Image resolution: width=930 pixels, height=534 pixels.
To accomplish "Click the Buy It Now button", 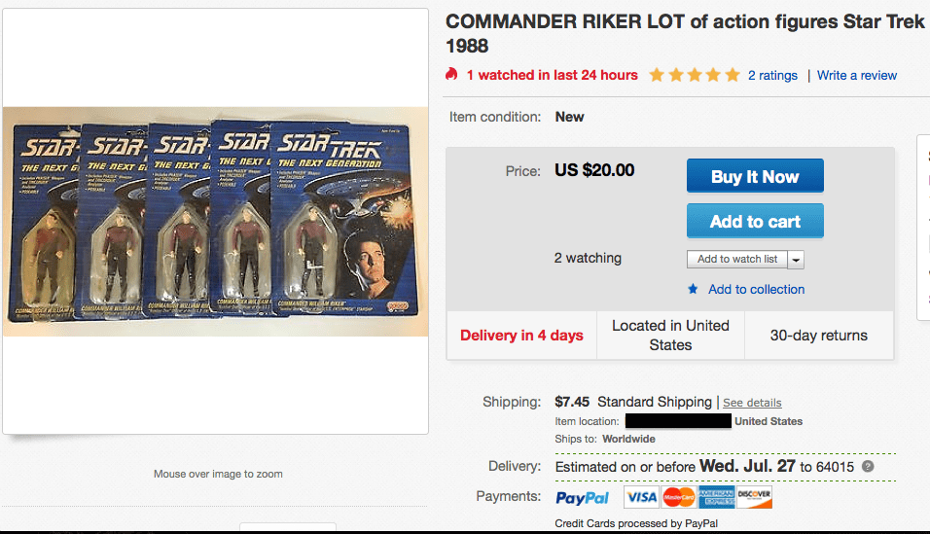I will tap(755, 176).
